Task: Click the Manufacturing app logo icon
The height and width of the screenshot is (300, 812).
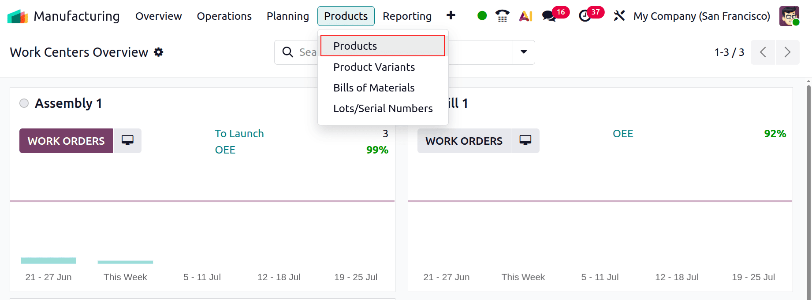Action: [18, 16]
